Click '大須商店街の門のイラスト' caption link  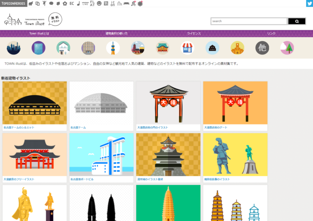pos(153,128)
